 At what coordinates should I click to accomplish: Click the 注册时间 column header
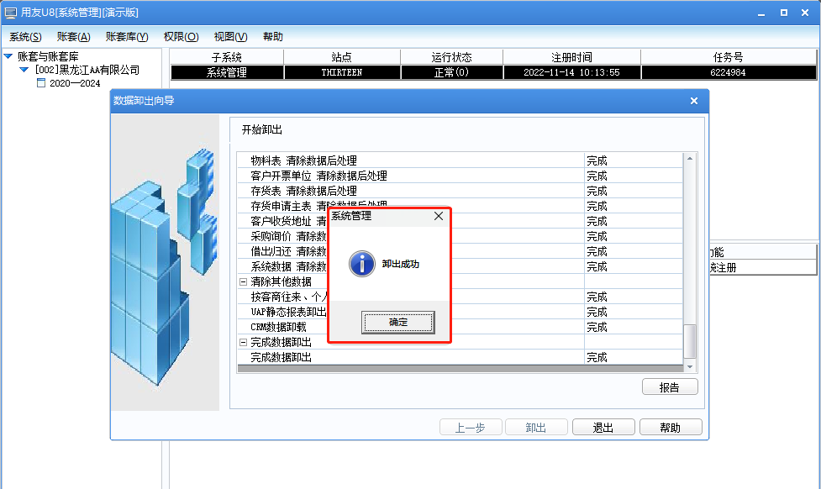571,57
